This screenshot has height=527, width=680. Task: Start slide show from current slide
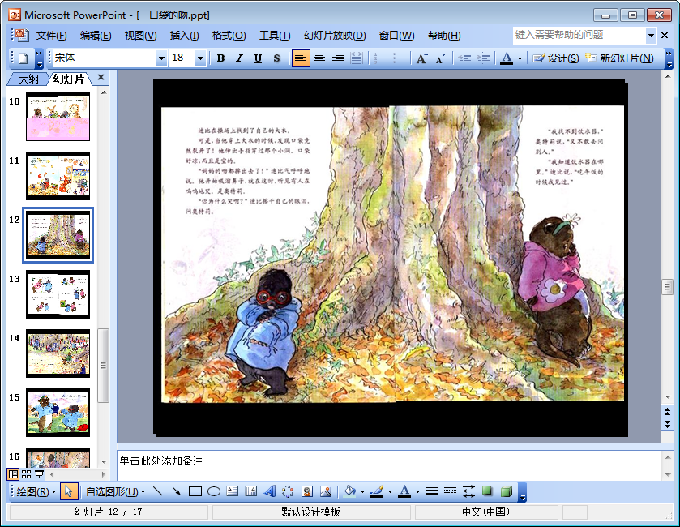pos(39,474)
